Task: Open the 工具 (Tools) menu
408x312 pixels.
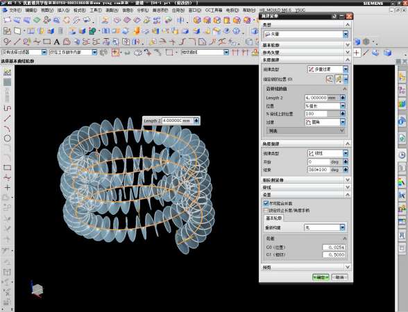Action: [x=96, y=10]
